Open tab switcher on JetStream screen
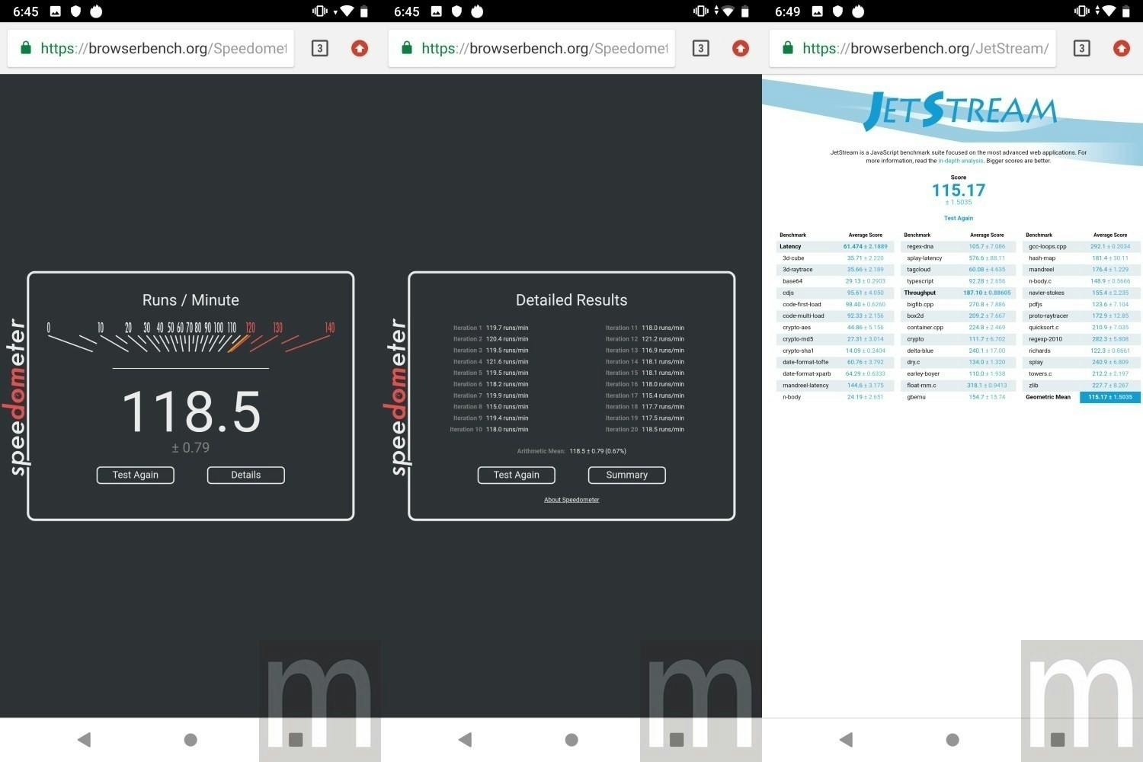1143x762 pixels. [1082, 48]
